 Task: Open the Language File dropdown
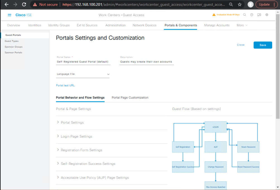(x=83, y=74)
